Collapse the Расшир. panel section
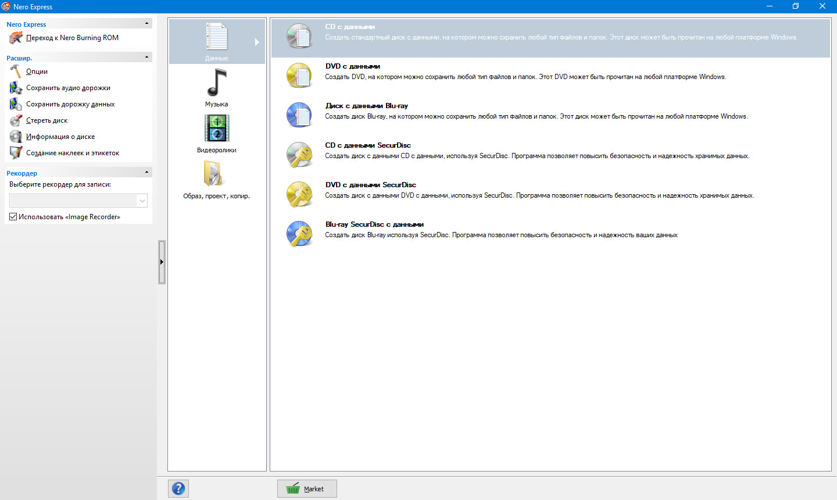The height and width of the screenshot is (500, 837). pos(146,57)
